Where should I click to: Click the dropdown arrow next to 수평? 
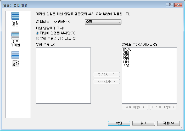coord(119,22)
